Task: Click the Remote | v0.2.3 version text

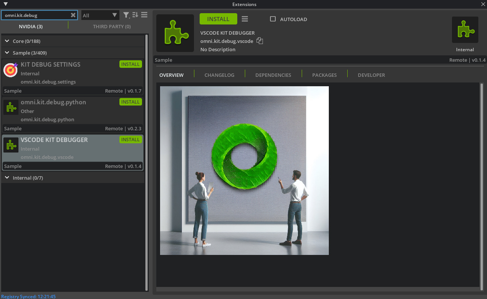Action: click(123, 128)
